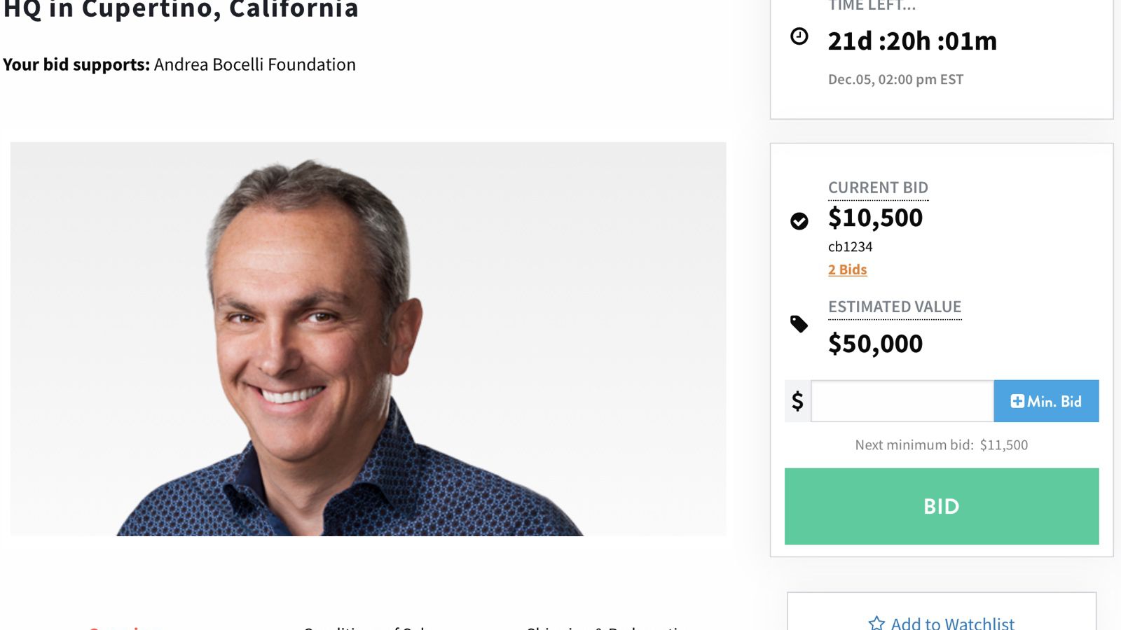Click the ESTIMATED VALUE underlined label
This screenshot has width=1121, height=630.
pyautogui.click(x=895, y=307)
